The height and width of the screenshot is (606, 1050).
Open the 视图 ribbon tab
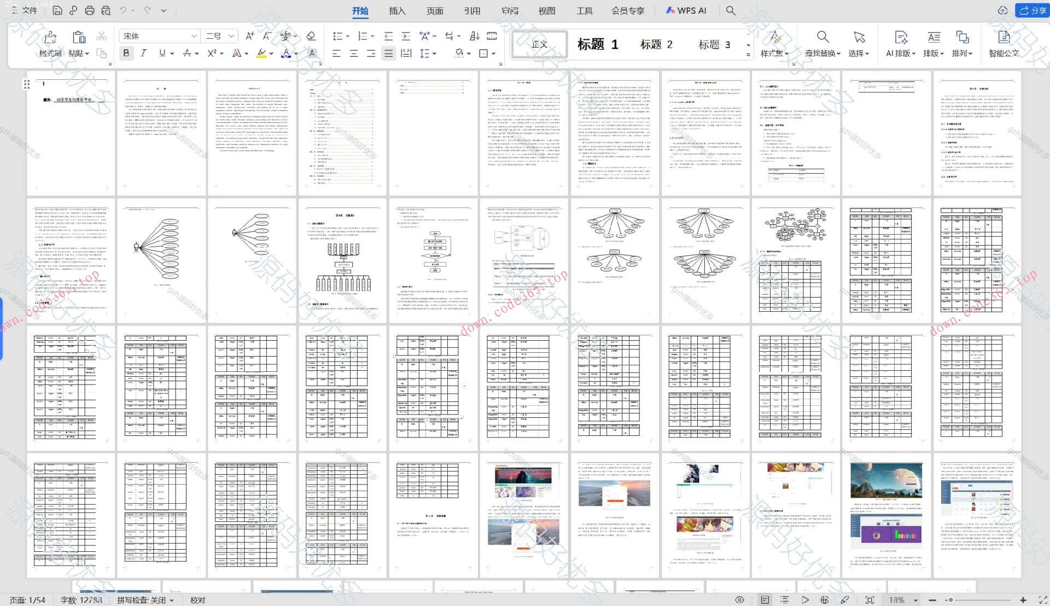tap(546, 10)
